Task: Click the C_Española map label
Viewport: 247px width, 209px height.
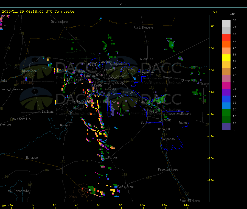Action: [x=118, y=64]
